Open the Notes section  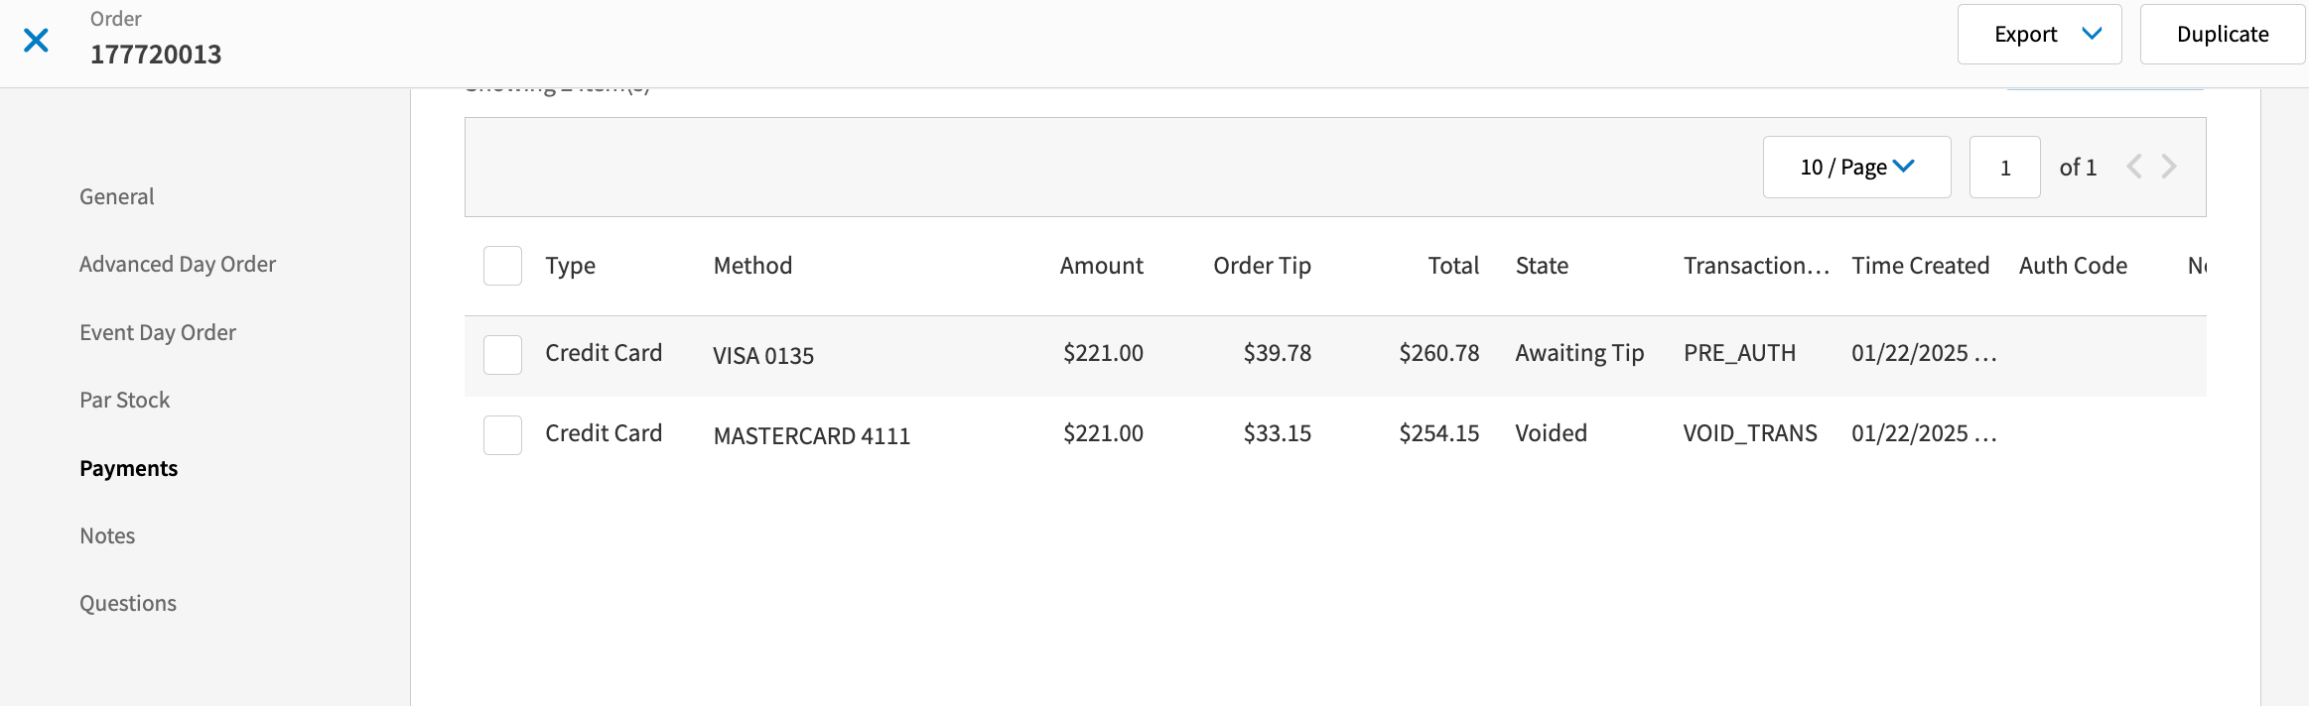click(106, 534)
